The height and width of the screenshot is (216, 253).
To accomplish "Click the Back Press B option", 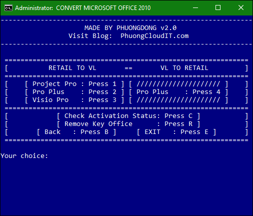I will (76, 132).
